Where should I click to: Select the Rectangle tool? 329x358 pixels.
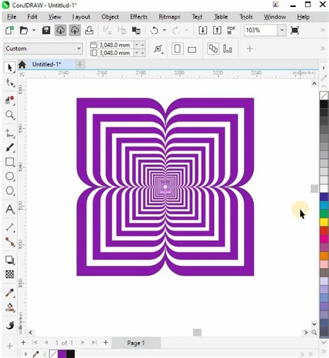tap(10, 162)
